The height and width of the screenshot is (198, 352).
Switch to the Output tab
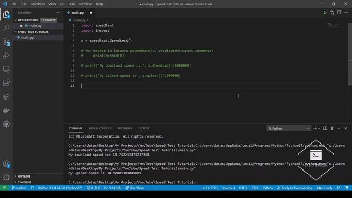(144, 128)
